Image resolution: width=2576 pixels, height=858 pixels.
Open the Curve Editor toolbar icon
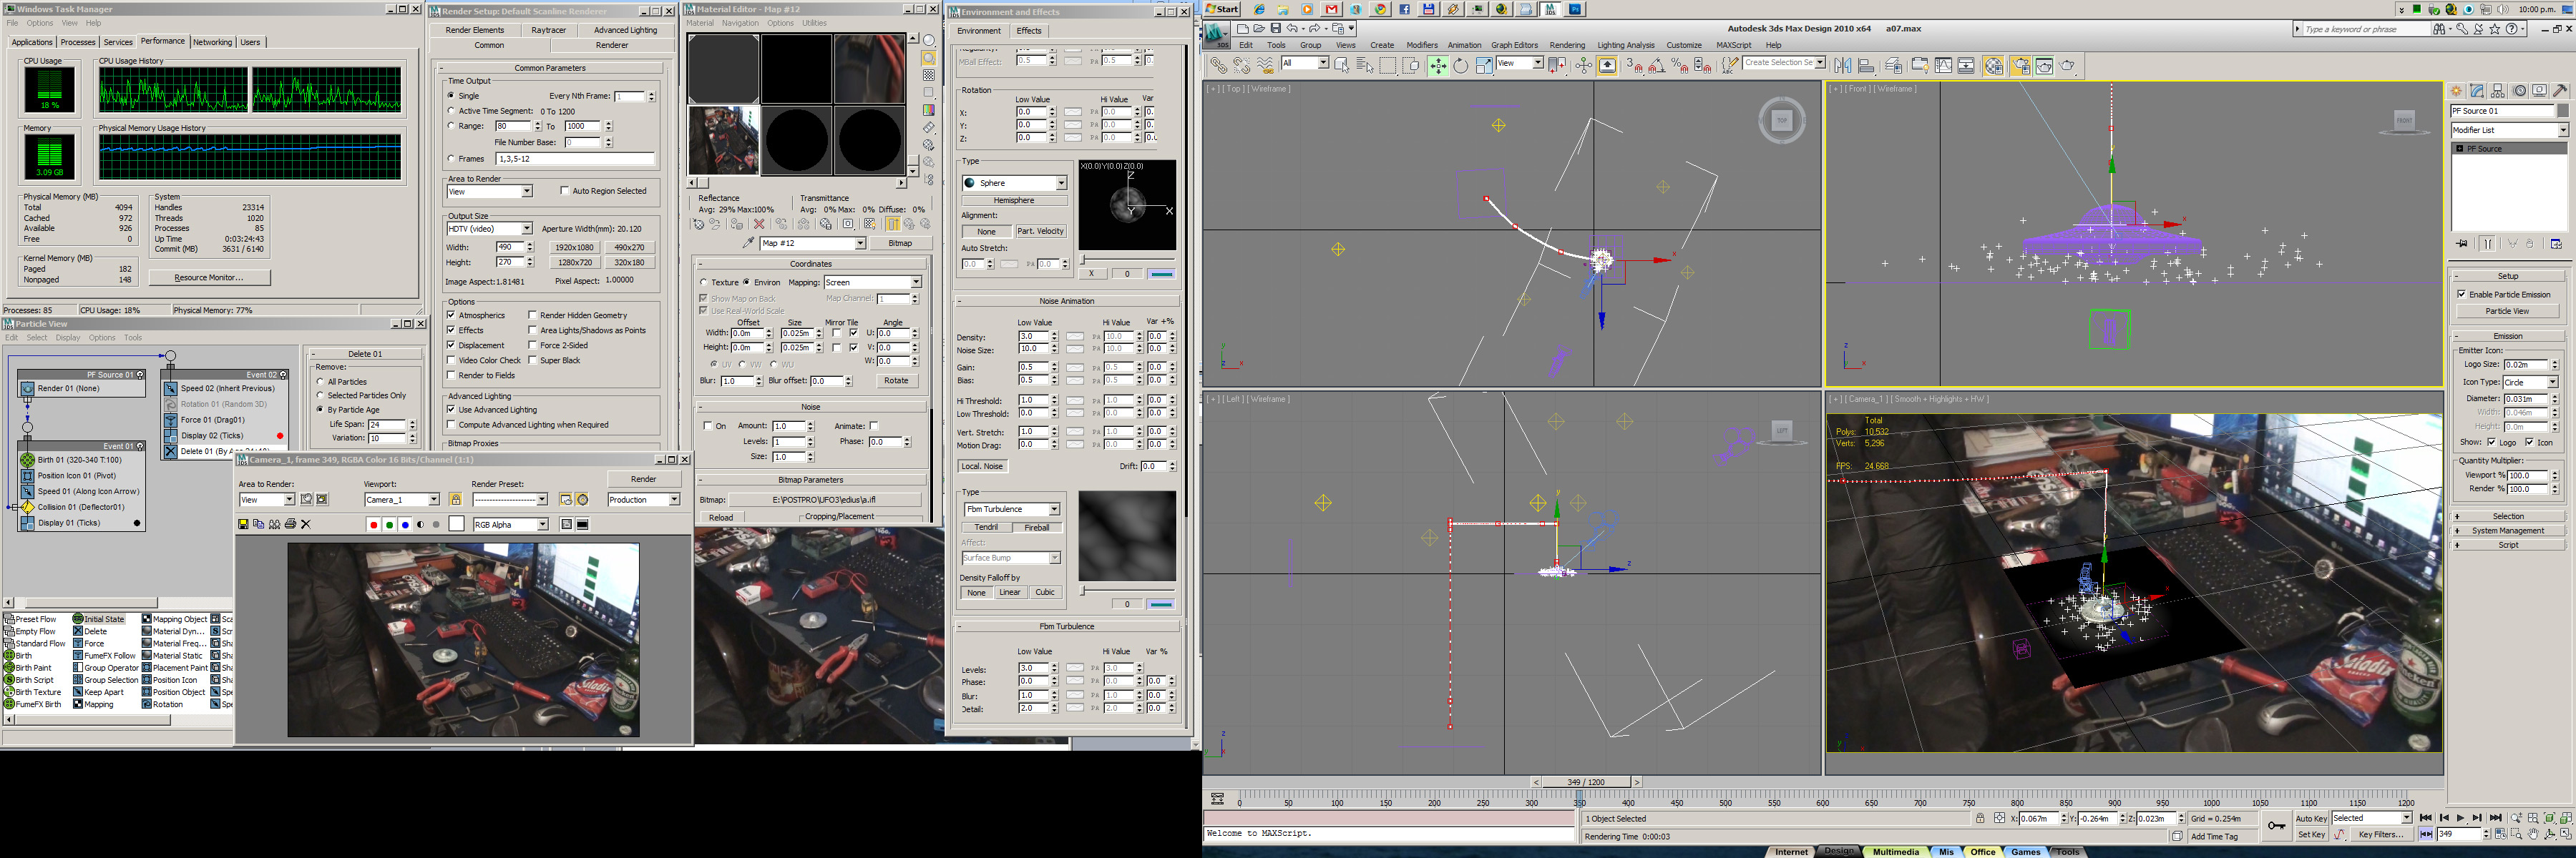[x=1943, y=66]
